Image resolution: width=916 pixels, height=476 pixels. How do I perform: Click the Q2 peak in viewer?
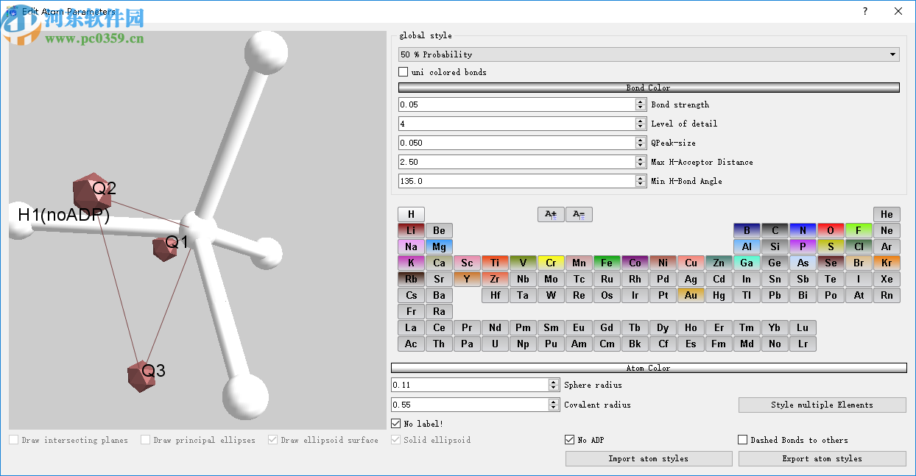91,191
